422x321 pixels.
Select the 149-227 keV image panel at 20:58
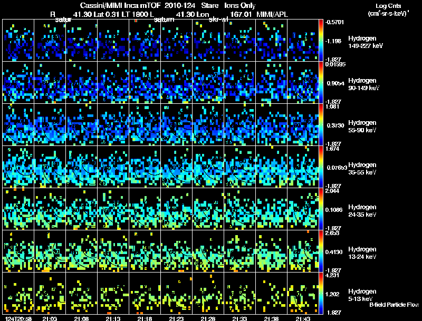coord(18,41)
